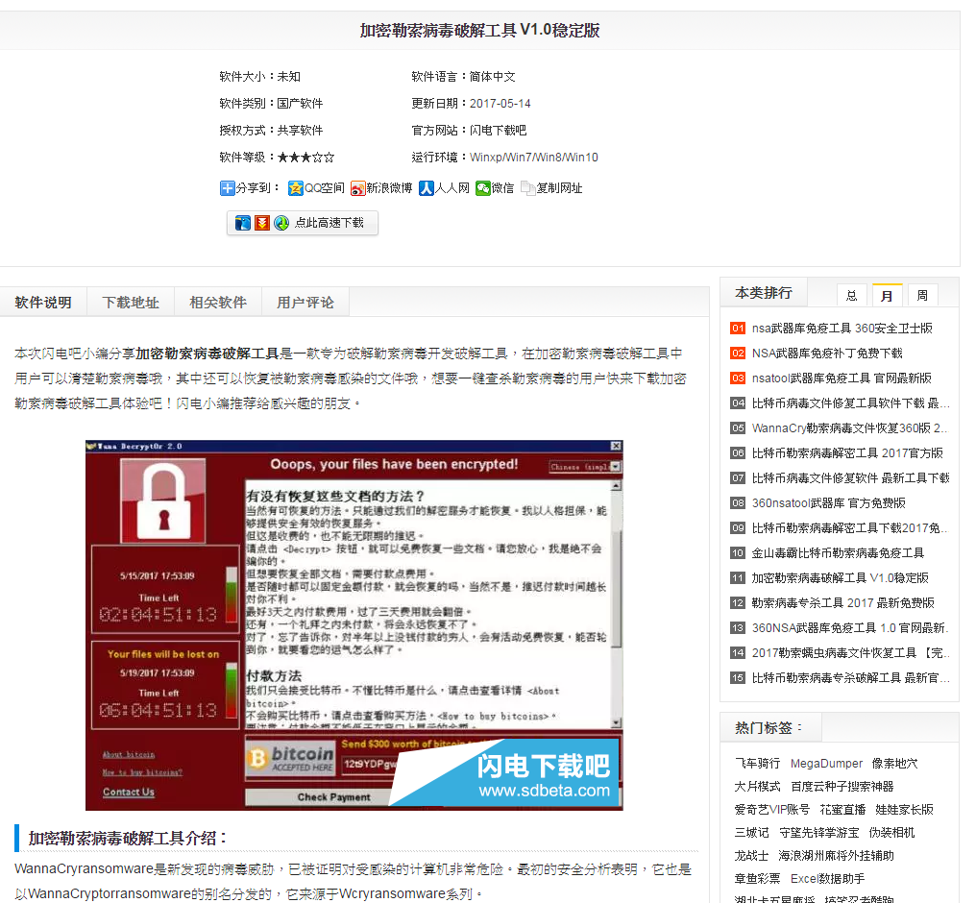Open rank 15 比特币勒索病毒专杀破解工具
Screen dimensions: 976x903
(850, 677)
